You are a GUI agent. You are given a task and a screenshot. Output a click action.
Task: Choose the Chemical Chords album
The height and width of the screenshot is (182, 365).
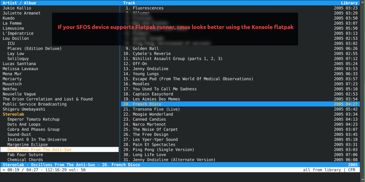(25, 160)
